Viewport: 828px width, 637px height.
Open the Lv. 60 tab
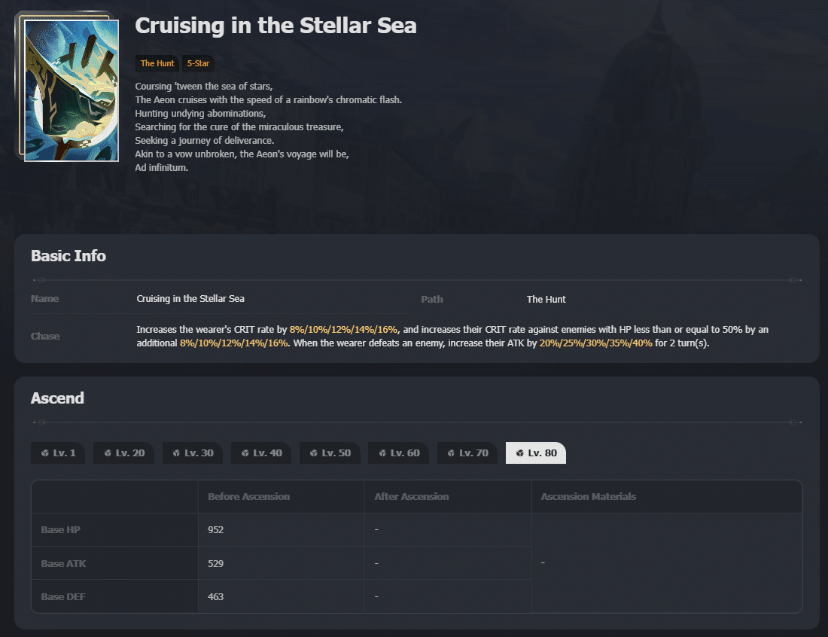click(398, 453)
